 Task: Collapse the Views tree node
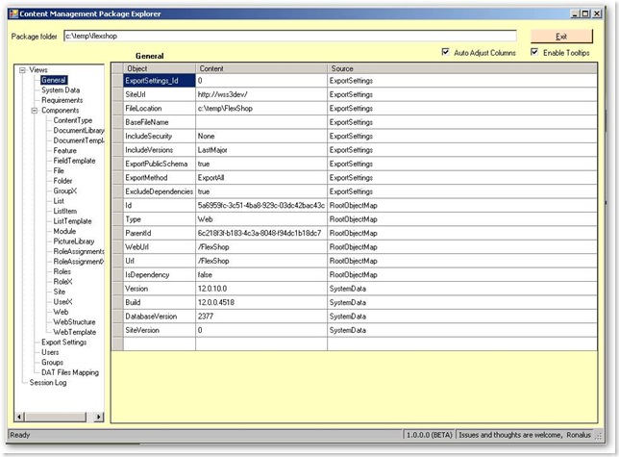pos(22,70)
